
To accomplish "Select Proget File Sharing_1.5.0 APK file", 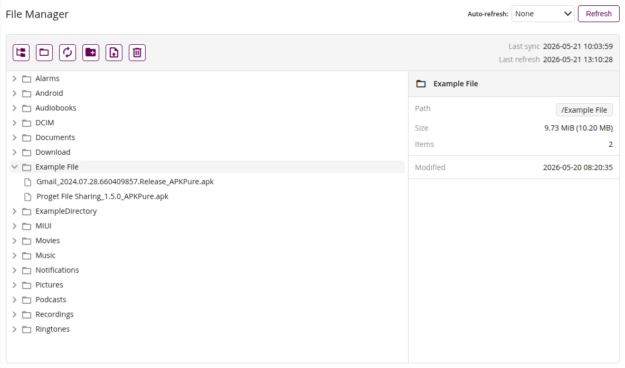I will (x=102, y=196).
